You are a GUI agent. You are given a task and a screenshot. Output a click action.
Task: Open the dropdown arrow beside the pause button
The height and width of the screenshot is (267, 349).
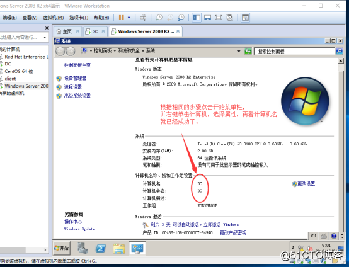(129, 18)
